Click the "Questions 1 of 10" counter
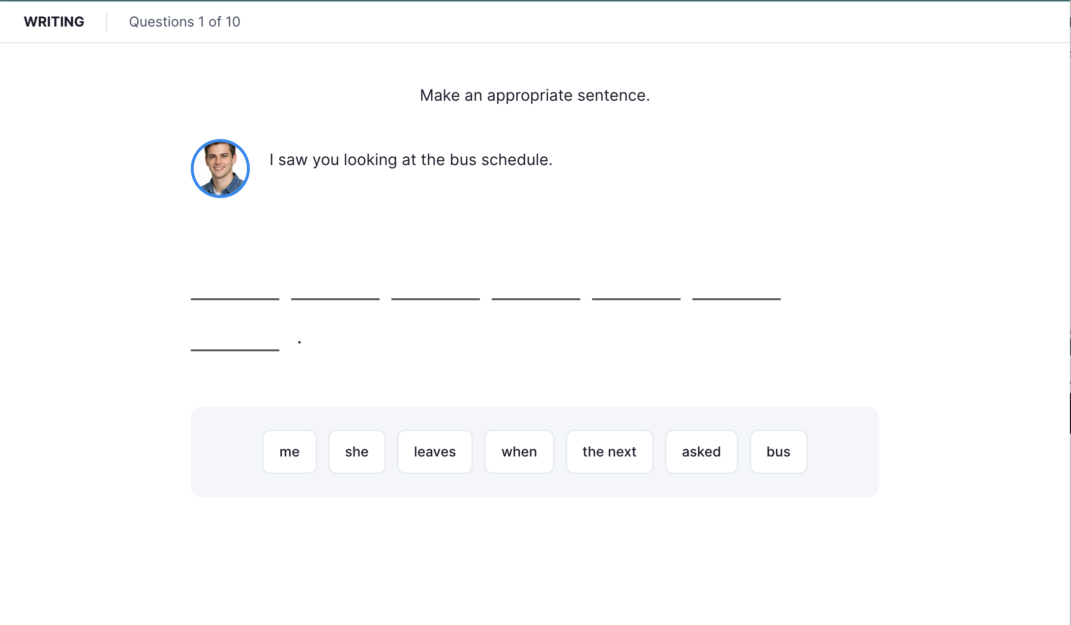Image resolution: width=1071 pixels, height=625 pixels. point(184,22)
